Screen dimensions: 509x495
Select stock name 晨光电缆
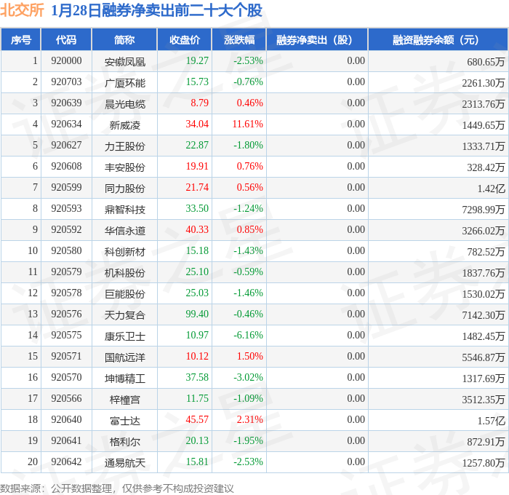124,104
